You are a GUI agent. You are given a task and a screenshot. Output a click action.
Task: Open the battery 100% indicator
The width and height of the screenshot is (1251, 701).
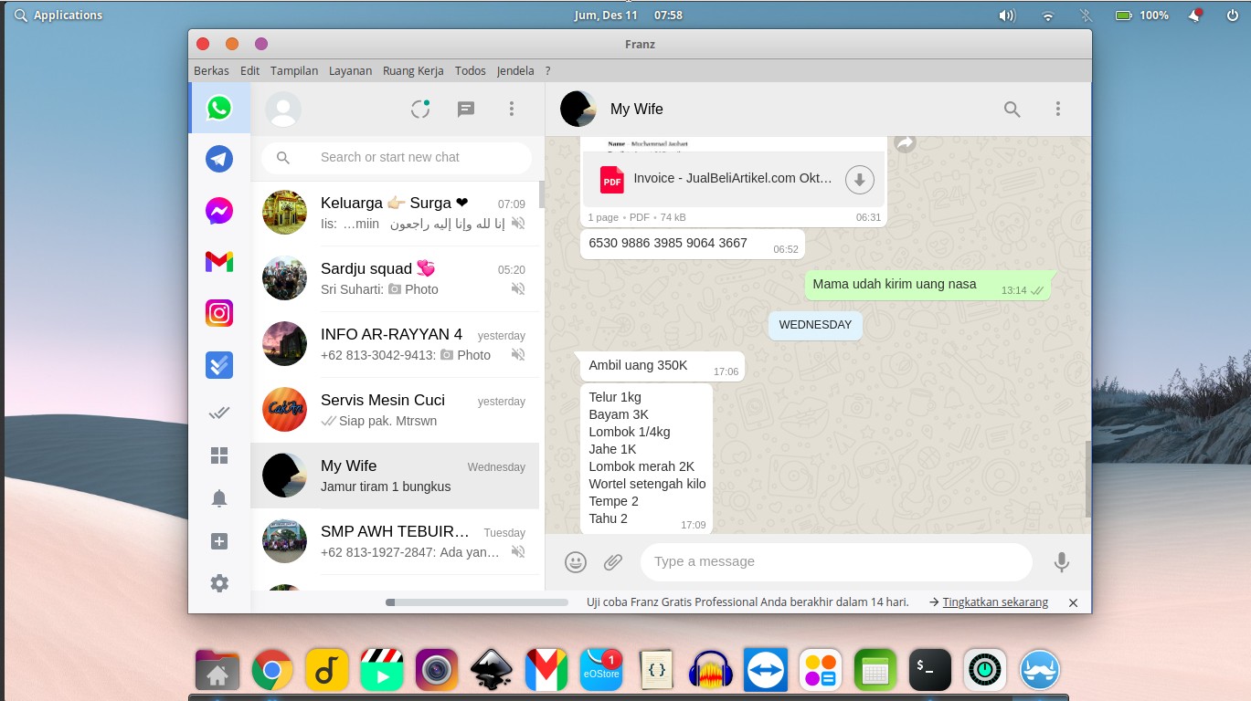pyautogui.click(x=1141, y=16)
